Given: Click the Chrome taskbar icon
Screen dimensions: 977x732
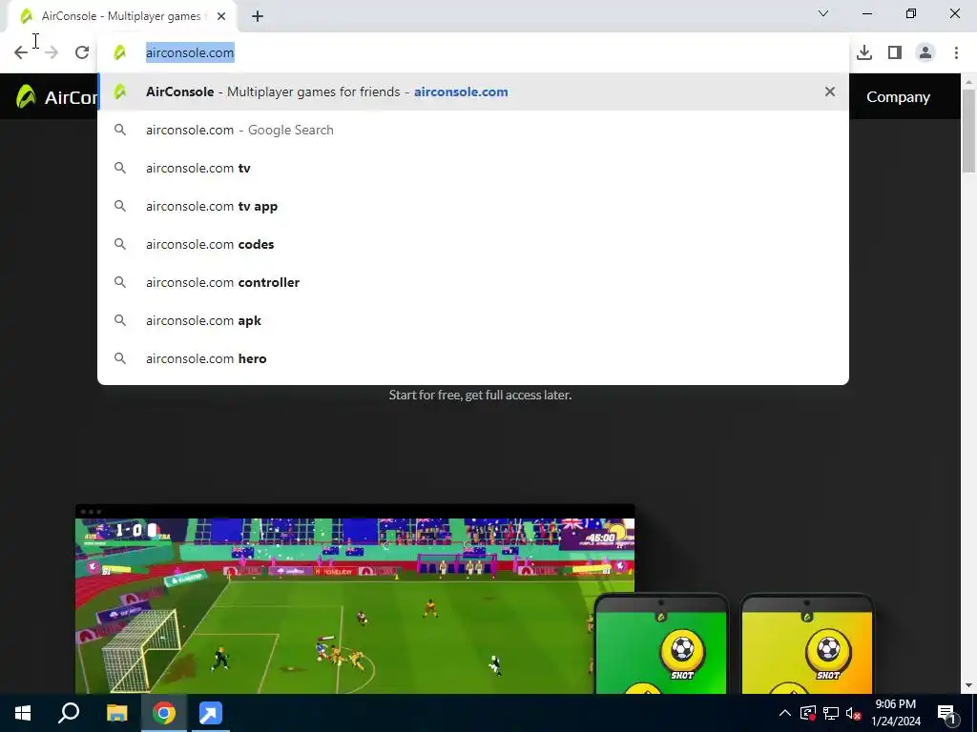Looking at the screenshot, I should pos(164,713).
